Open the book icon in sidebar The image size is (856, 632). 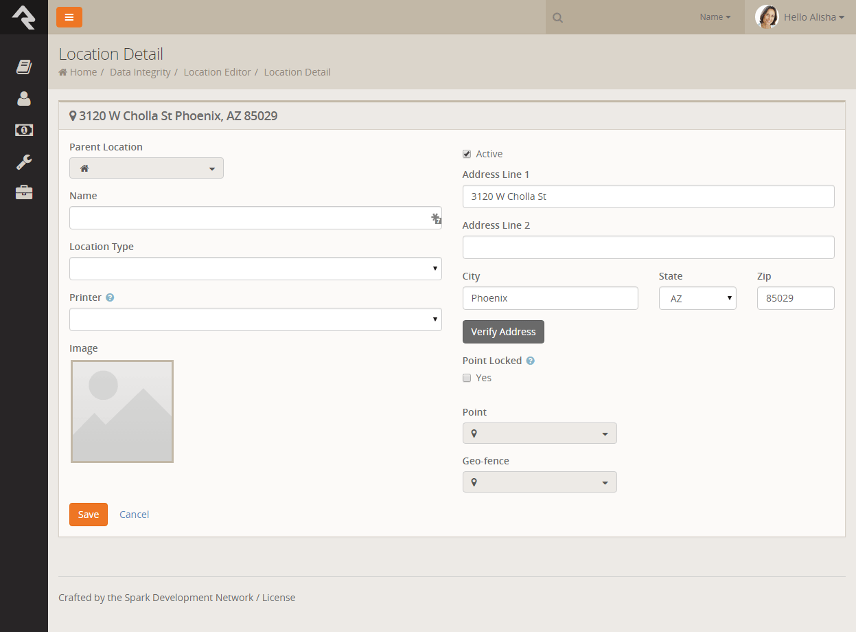pos(24,67)
